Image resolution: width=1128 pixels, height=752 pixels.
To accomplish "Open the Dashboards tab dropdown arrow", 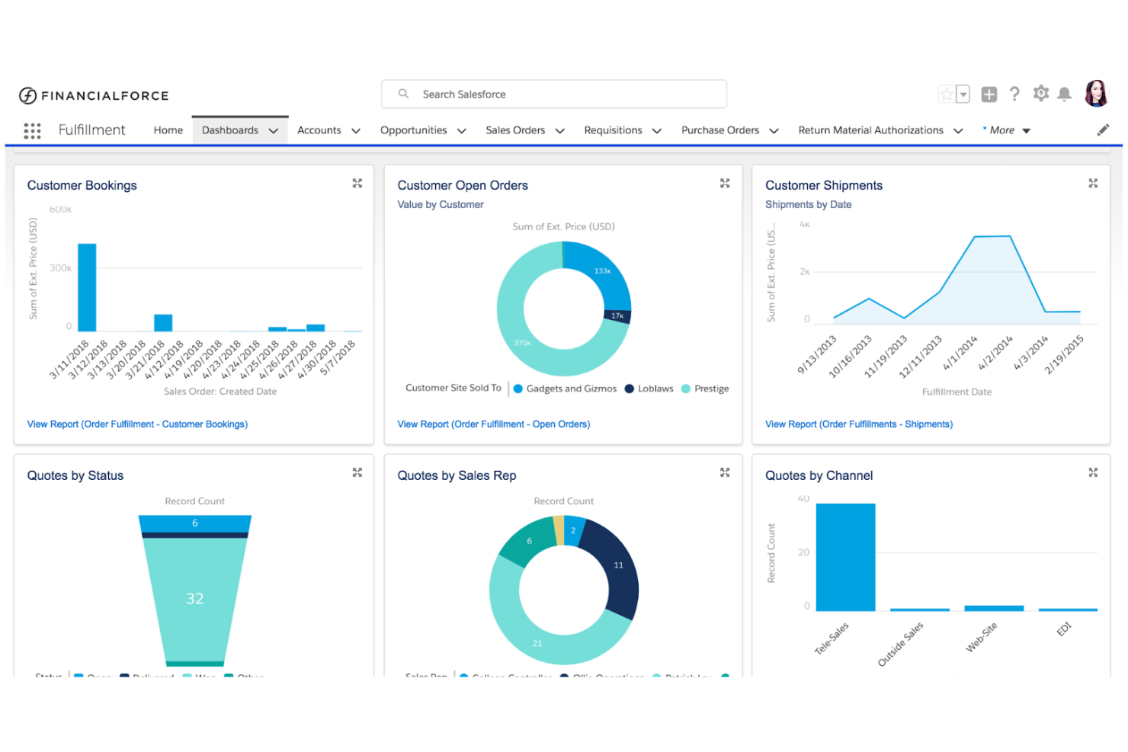I will 274,130.
